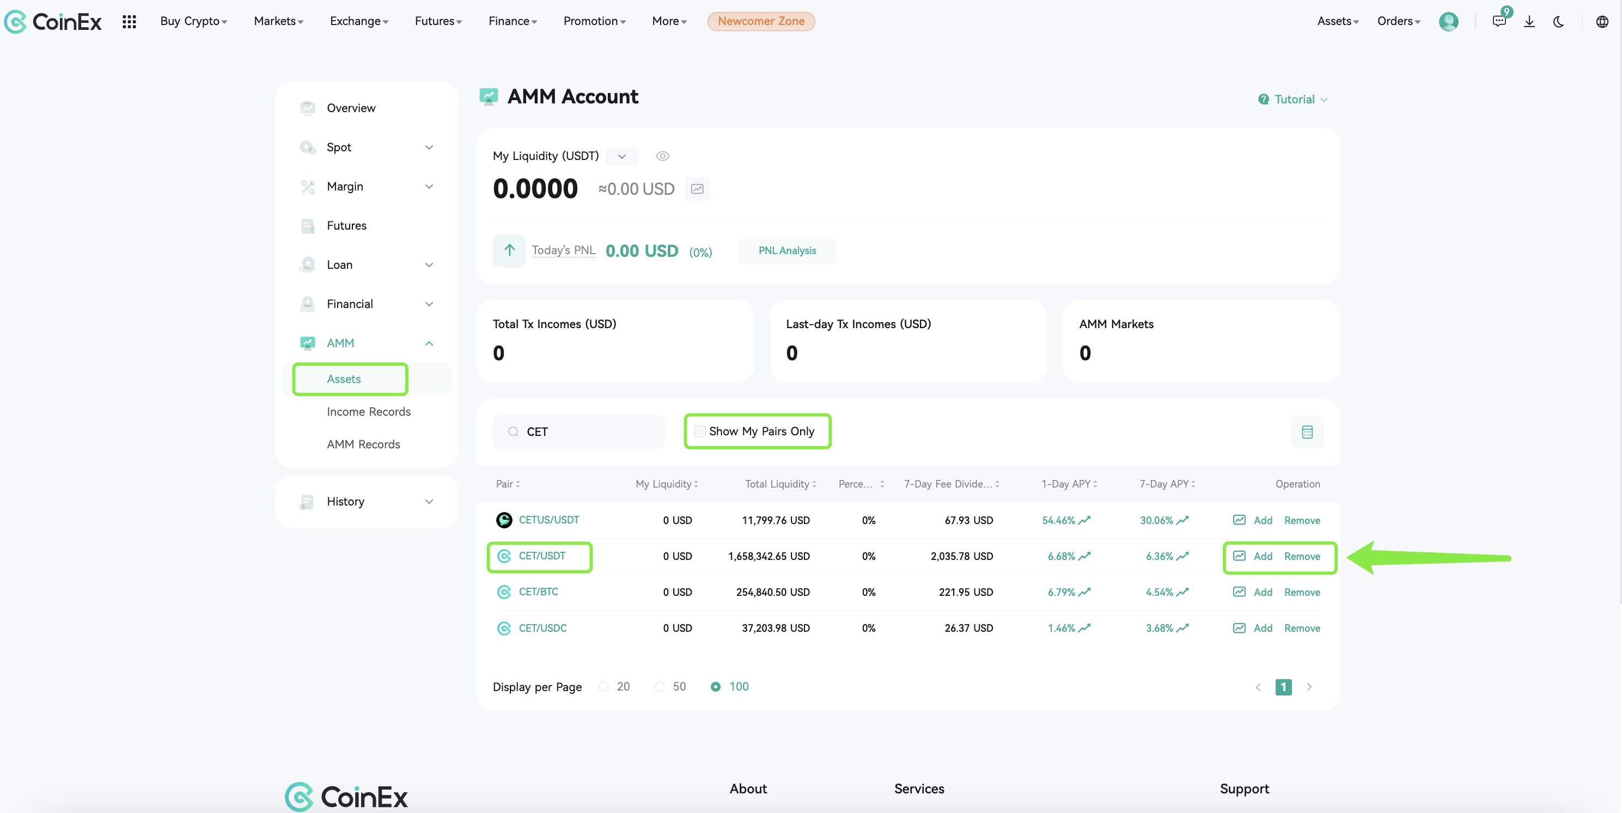Click Today's PNL up arrow icon
Image resolution: width=1622 pixels, height=813 pixels.
point(509,250)
